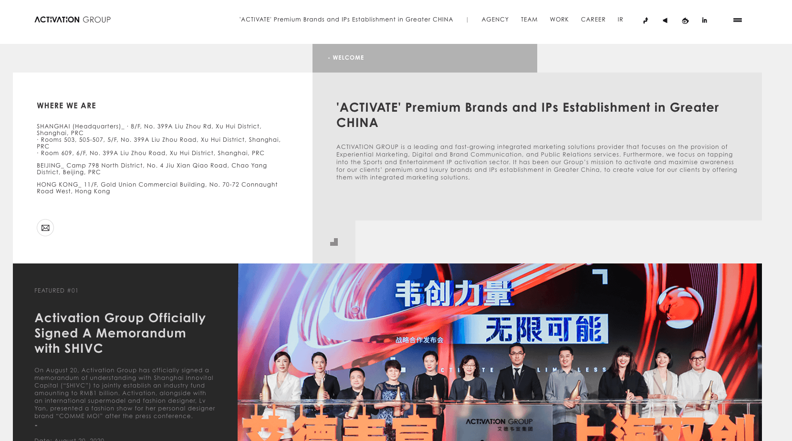Open the AGENCY menu item
This screenshot has height=441, width=792.
(x=495, y=20)
